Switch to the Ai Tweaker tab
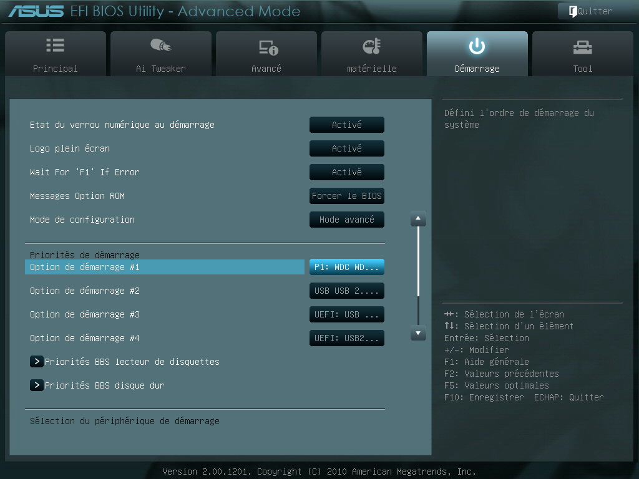639x479 pixels. (161, 54)
